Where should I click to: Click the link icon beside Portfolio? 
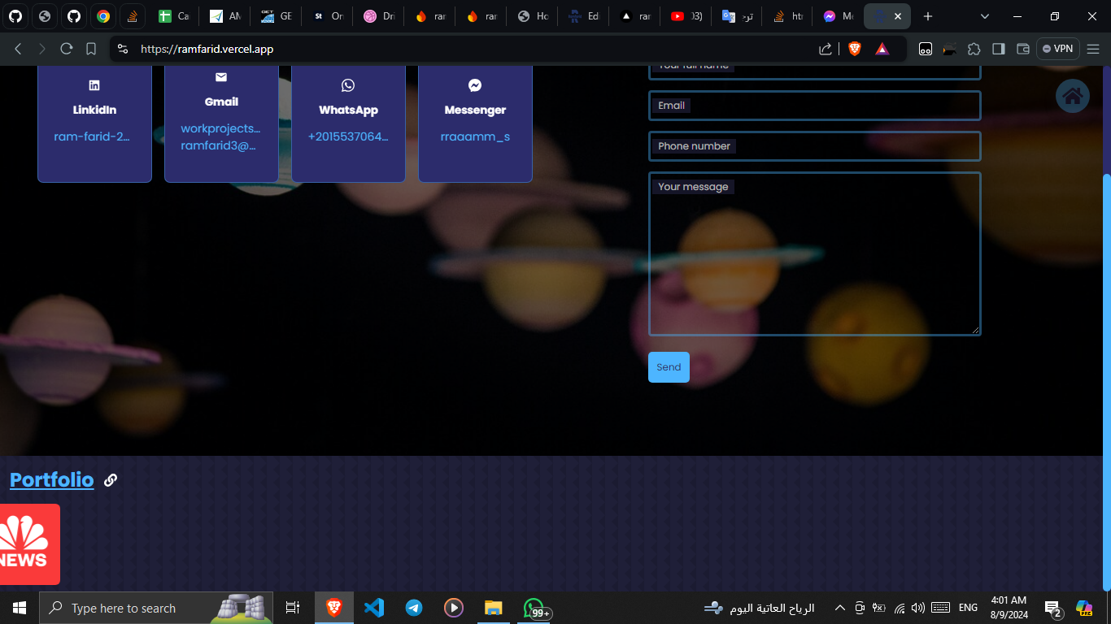[111, 480]
